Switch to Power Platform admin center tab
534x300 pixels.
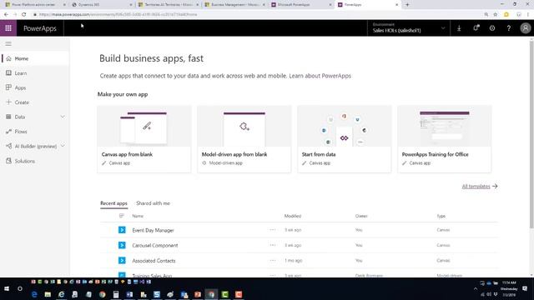35,5
